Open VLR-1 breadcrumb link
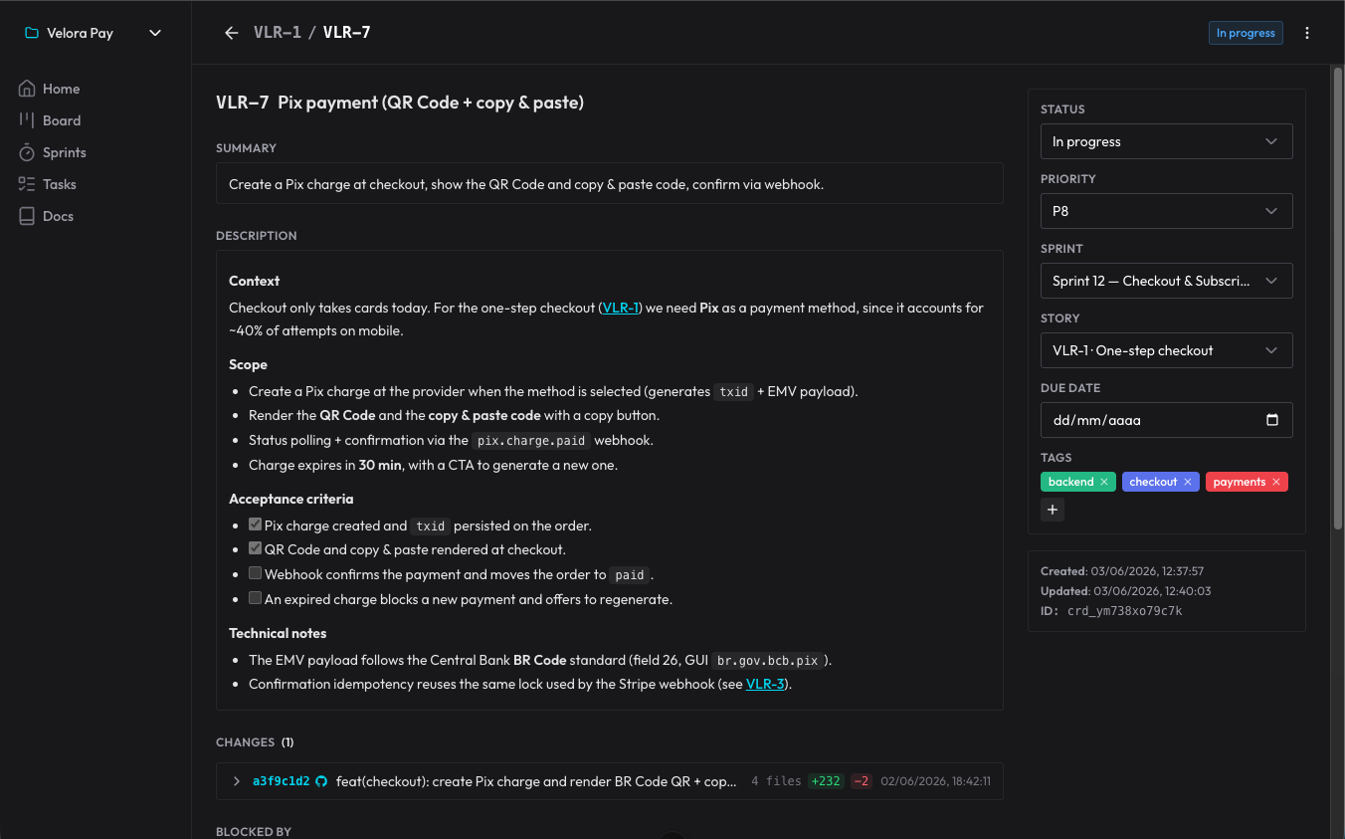The image size is (1345, 839). 278,33
